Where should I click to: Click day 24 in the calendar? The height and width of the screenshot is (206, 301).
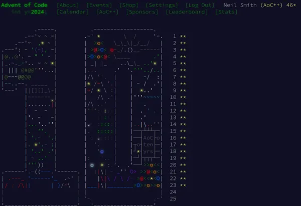click(173, 192)
